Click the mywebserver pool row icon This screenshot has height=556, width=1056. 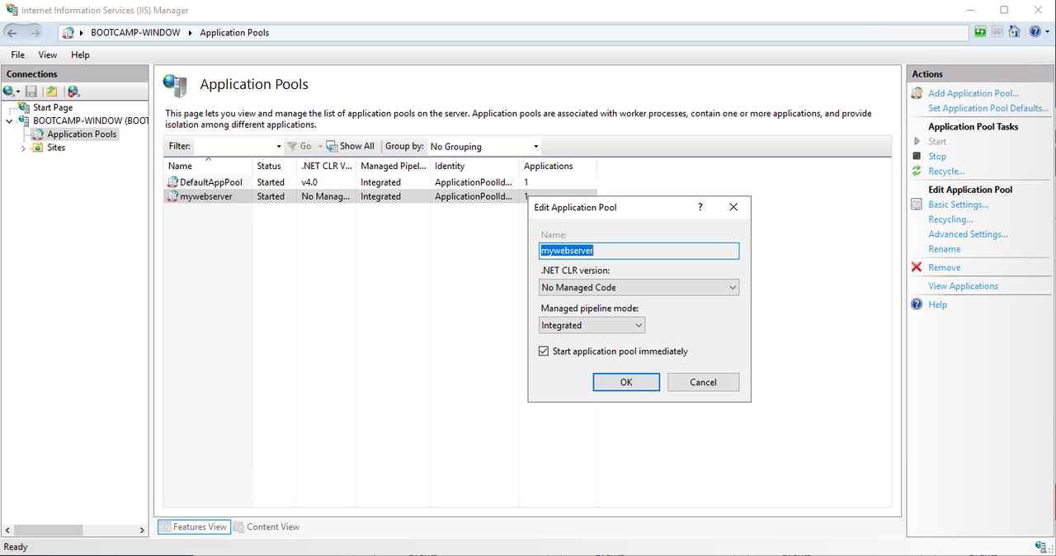point(173,196)
